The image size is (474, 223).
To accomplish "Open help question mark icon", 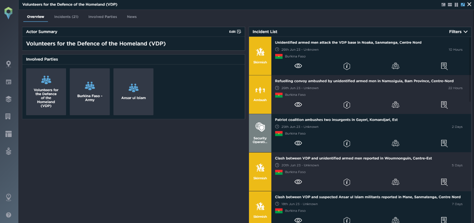I will 8,215.
